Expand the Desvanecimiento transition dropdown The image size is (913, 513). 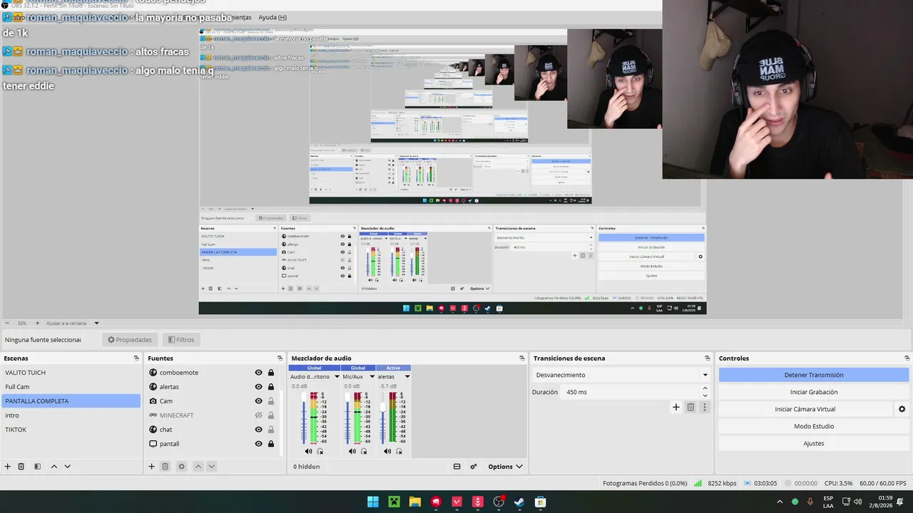coord(705,375)
